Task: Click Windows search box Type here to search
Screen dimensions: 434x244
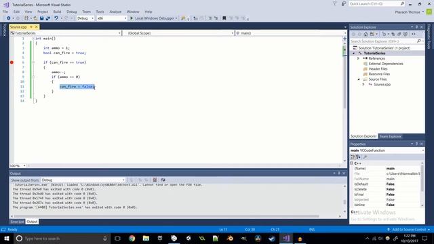Action: tap(62, 238)
